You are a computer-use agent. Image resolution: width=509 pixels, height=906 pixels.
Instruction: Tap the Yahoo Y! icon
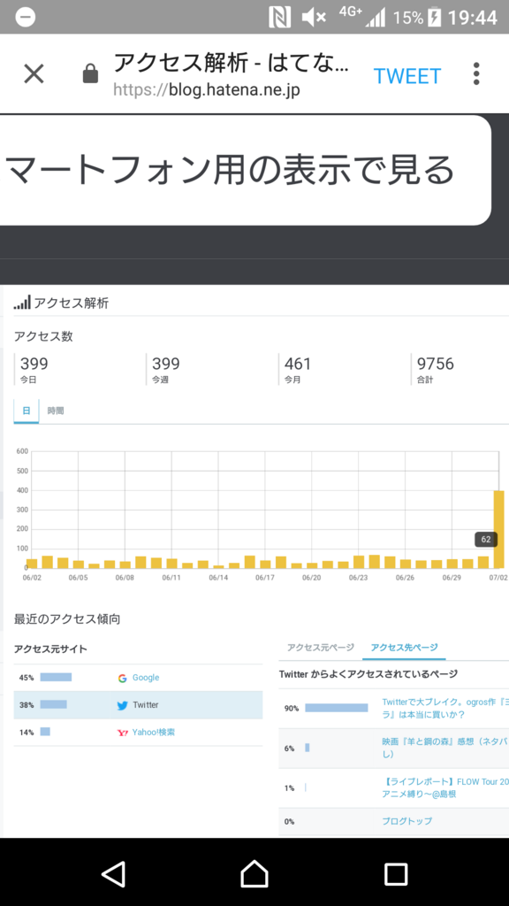tap(122, 732)
